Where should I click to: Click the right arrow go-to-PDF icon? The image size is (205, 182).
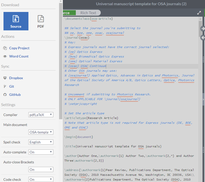point(203,29)
